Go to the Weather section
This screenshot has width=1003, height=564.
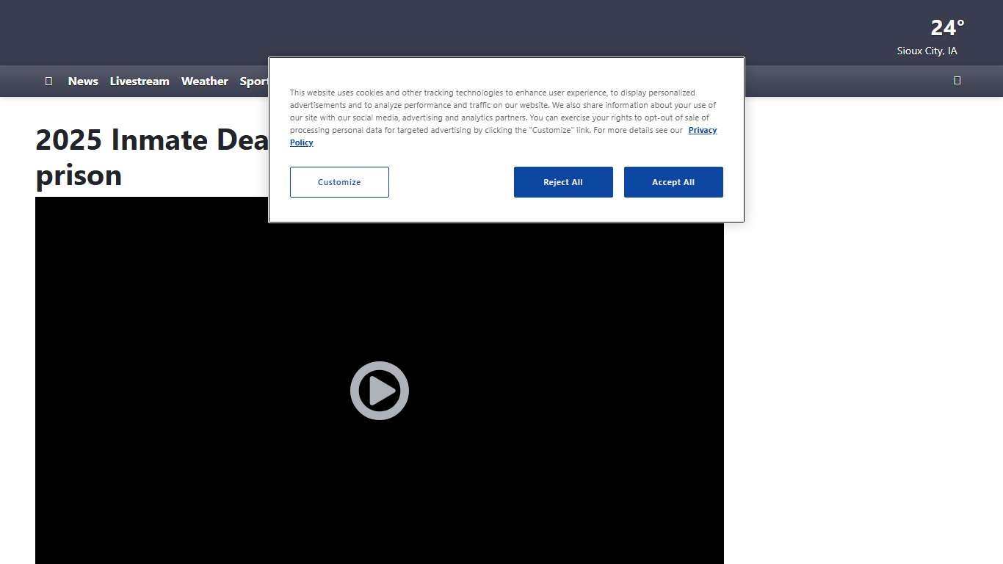(204, 82)
